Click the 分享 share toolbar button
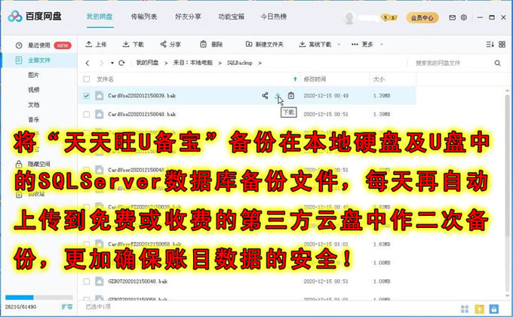 (x=170, y=45)
